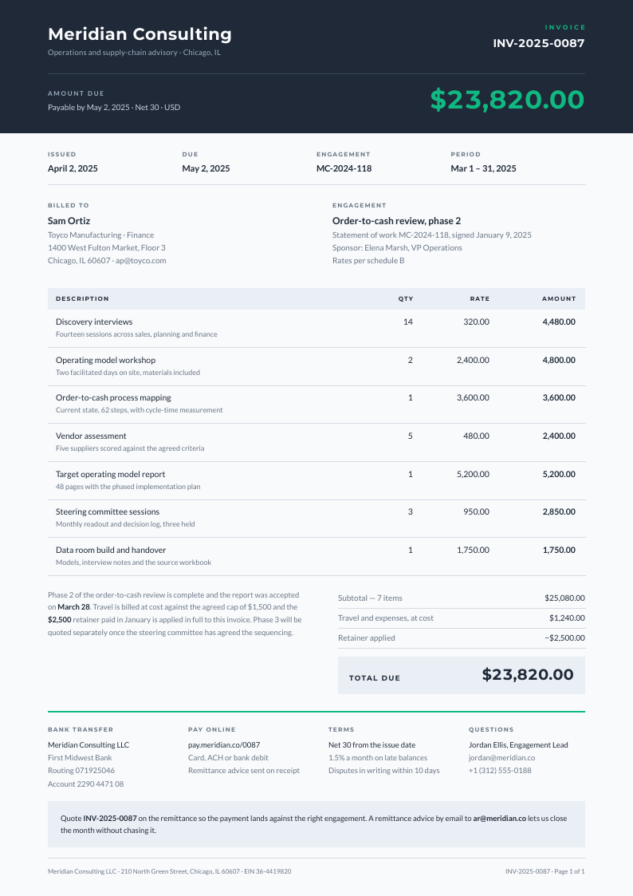Click the amount 4,480.00 for Discovery interviews

[x=559, y=322]
